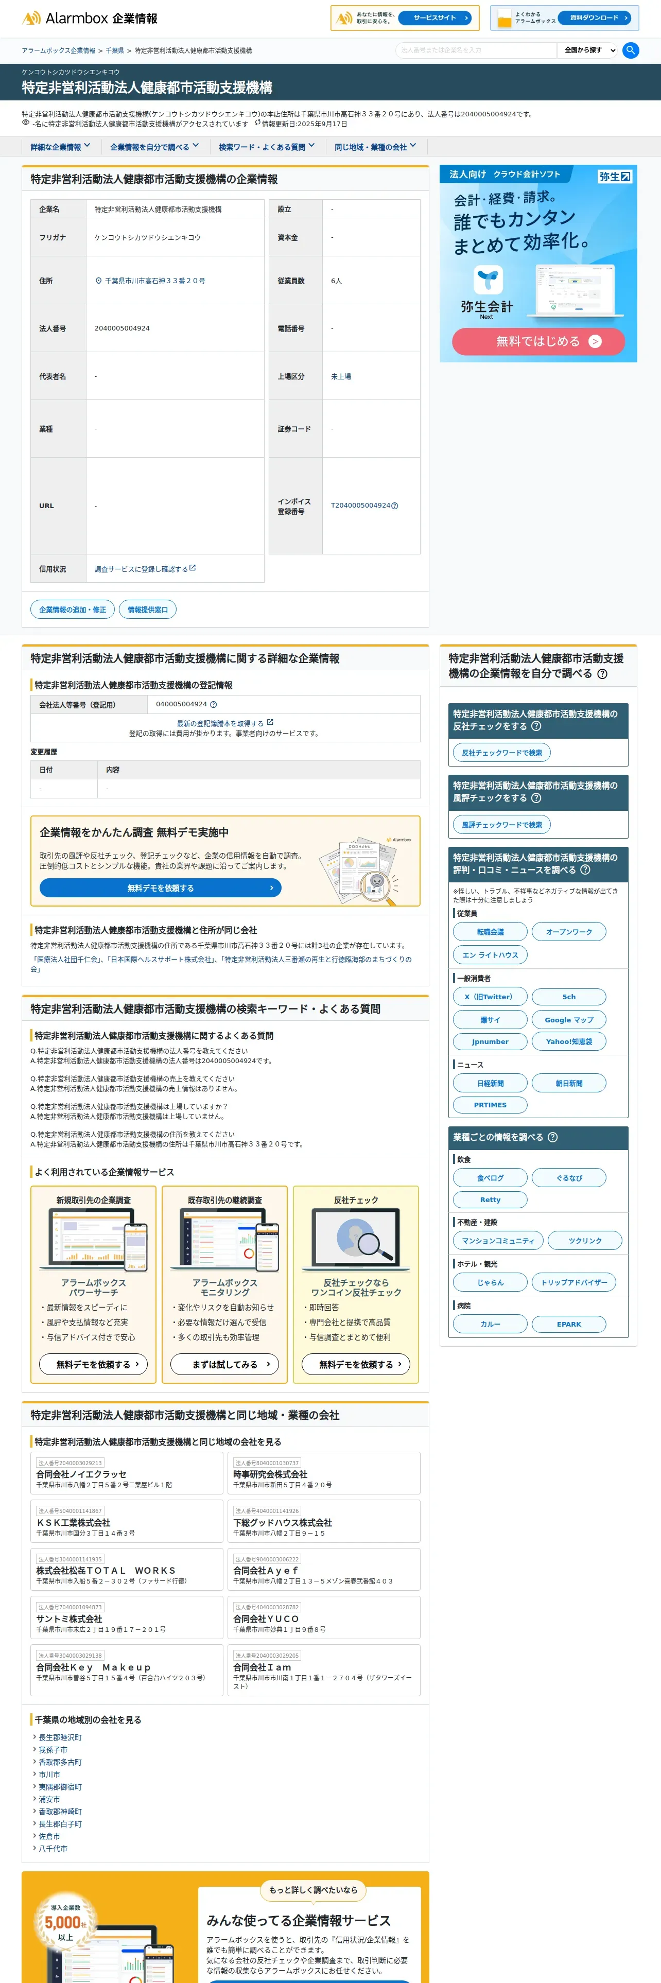Click the 朝日新聞 button
This screenshot has width=661, height=1983.
pos(569,1083)
